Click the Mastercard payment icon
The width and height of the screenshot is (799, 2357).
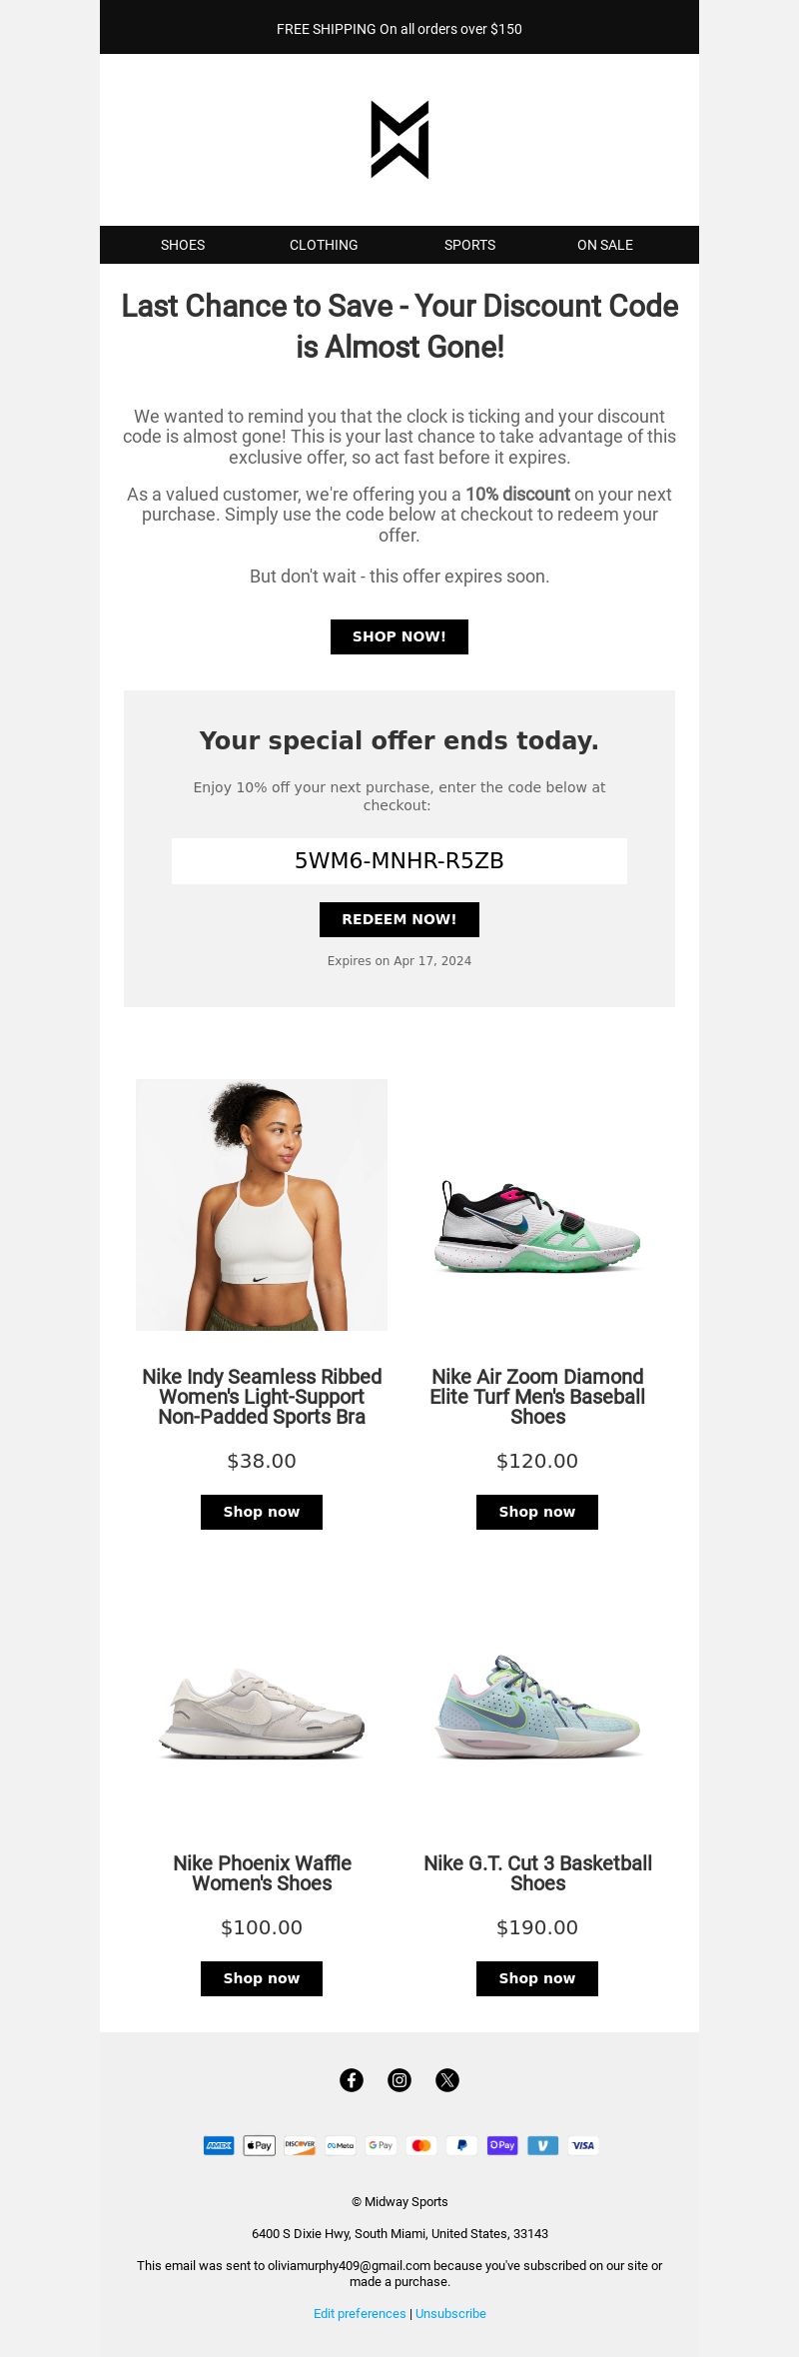421,2145
